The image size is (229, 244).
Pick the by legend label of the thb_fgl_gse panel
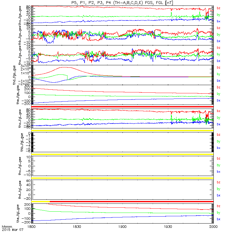tap(219, 142)
